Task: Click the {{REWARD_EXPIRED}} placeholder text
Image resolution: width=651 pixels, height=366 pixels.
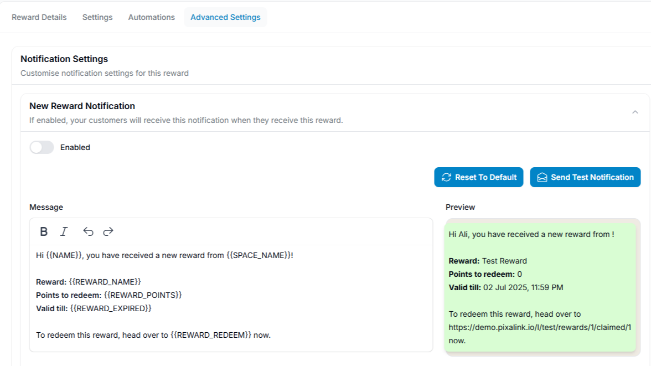Action: point(111,308)
